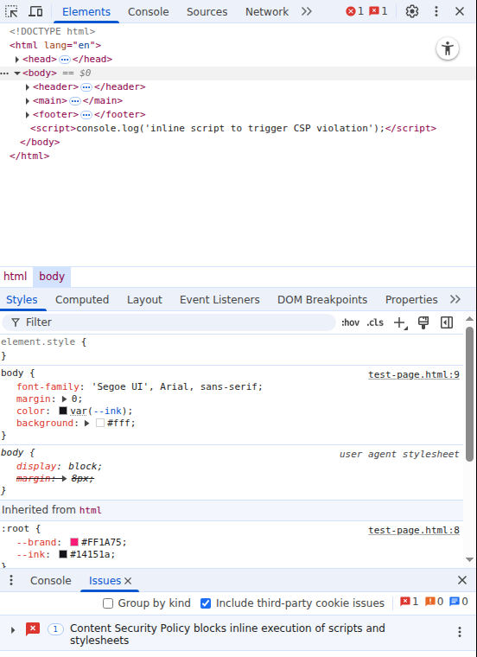Open the --brand #FF1A75 color swatch
This screenshot has height=657, width=477.
pyautogui.click(x=74, y=542)
